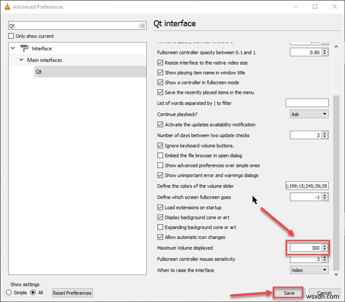Click the settings panel scroll down arrow
The height and width of the screenshot is (302, 345).
point(336,274)
